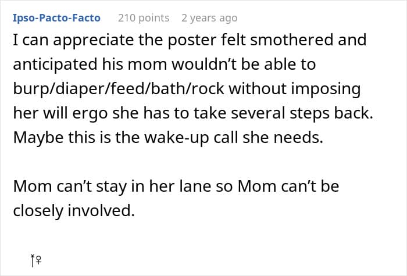Click the word "Maybe" starting the sentence
The height and width of the screenshot is (276, 407).
[x=35, y=138]
